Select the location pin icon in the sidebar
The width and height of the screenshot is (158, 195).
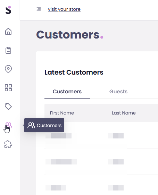8,69
